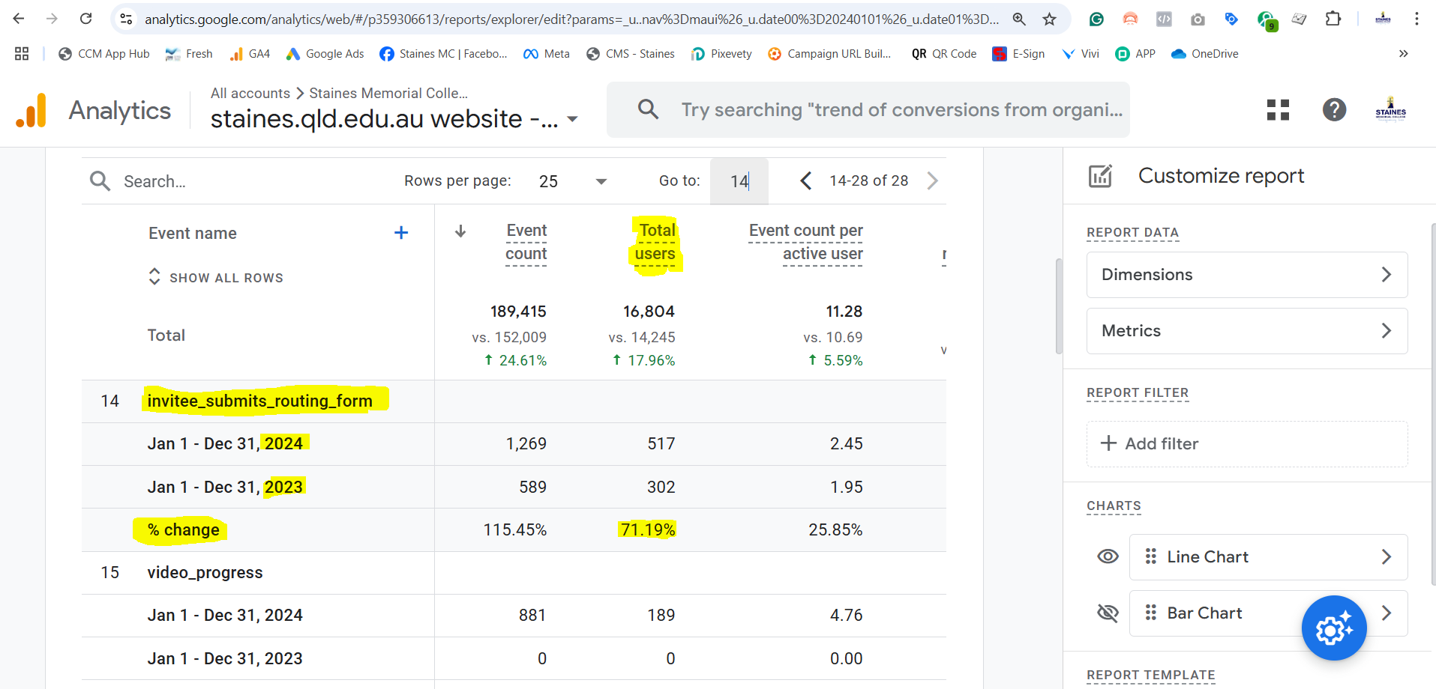Click the blue plus to add dimension
This screenshot has width=1436, height=689.
click(x=401, y=233)
